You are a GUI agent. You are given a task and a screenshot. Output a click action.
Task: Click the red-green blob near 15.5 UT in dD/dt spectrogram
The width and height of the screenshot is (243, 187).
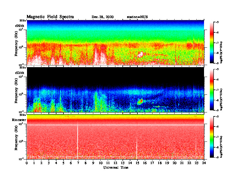point(141,101)
